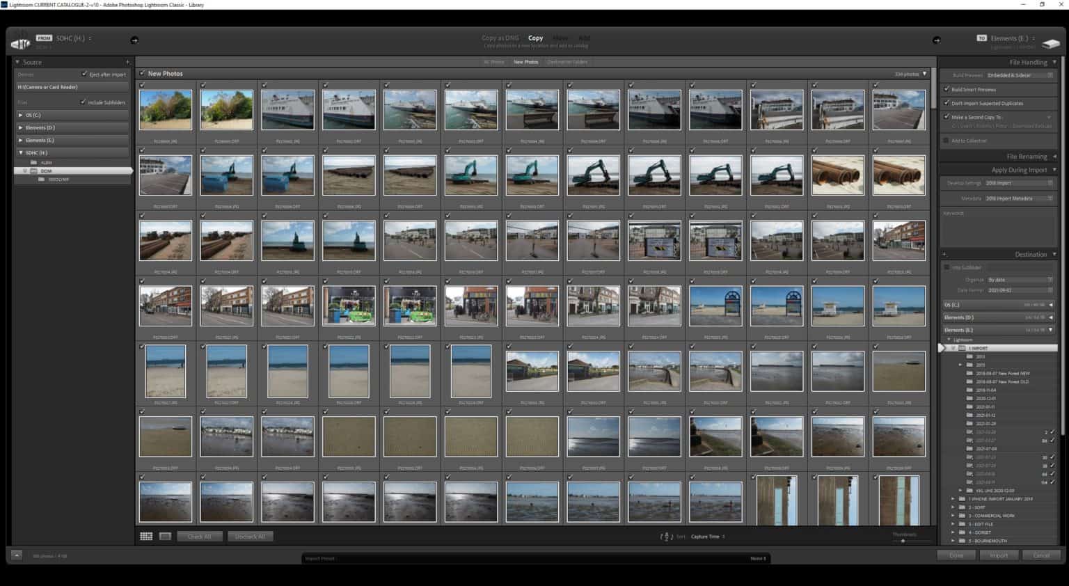Image resolution: width=1069 pixels, height=586 pixels.
Task: Show All Photos tab
Action: click(x=494, y=62)
